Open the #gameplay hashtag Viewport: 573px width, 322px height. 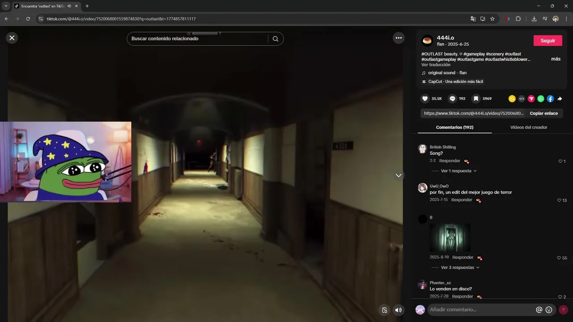(x=474, y=54)
